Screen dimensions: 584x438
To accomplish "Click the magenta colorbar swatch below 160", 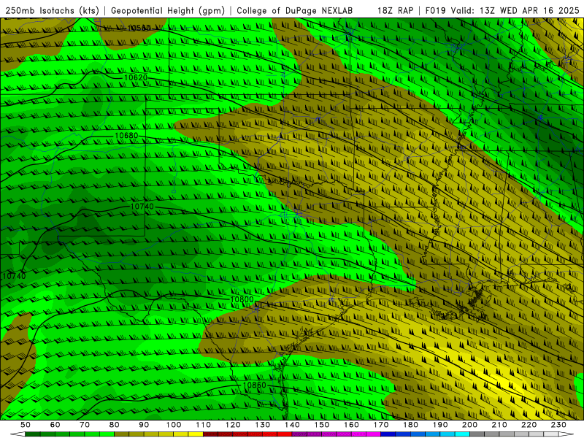I will 358,434.
